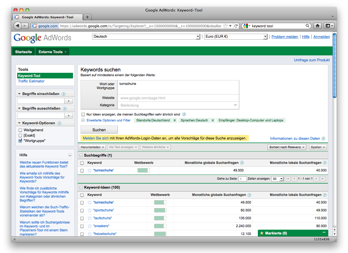Collapse the Keyword-Optionen section
Image resolution: width=348 pixels, height=253 pixels.
click(x=19, y=123)
